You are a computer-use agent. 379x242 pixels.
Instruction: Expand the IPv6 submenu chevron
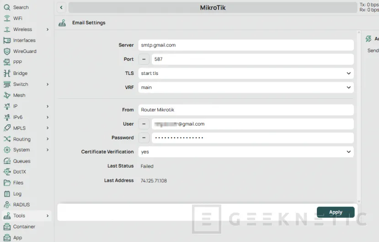click(x=48, y=117)
